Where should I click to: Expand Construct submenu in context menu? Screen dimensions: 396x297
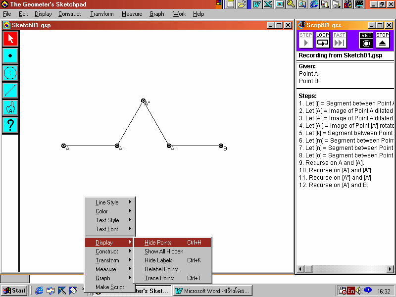point(110,251)
